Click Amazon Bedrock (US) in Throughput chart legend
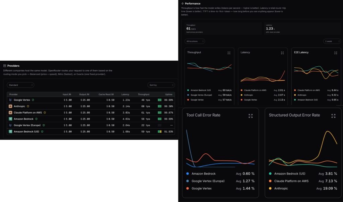343x202 pixels. point(201,90)
